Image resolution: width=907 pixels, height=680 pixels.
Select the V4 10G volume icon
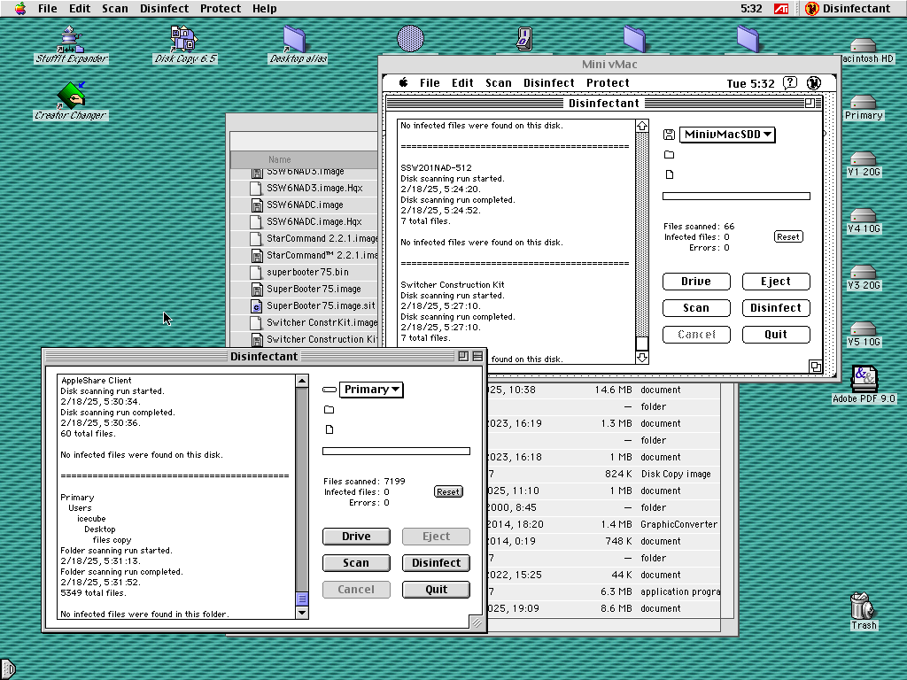(x=863, y=215)
